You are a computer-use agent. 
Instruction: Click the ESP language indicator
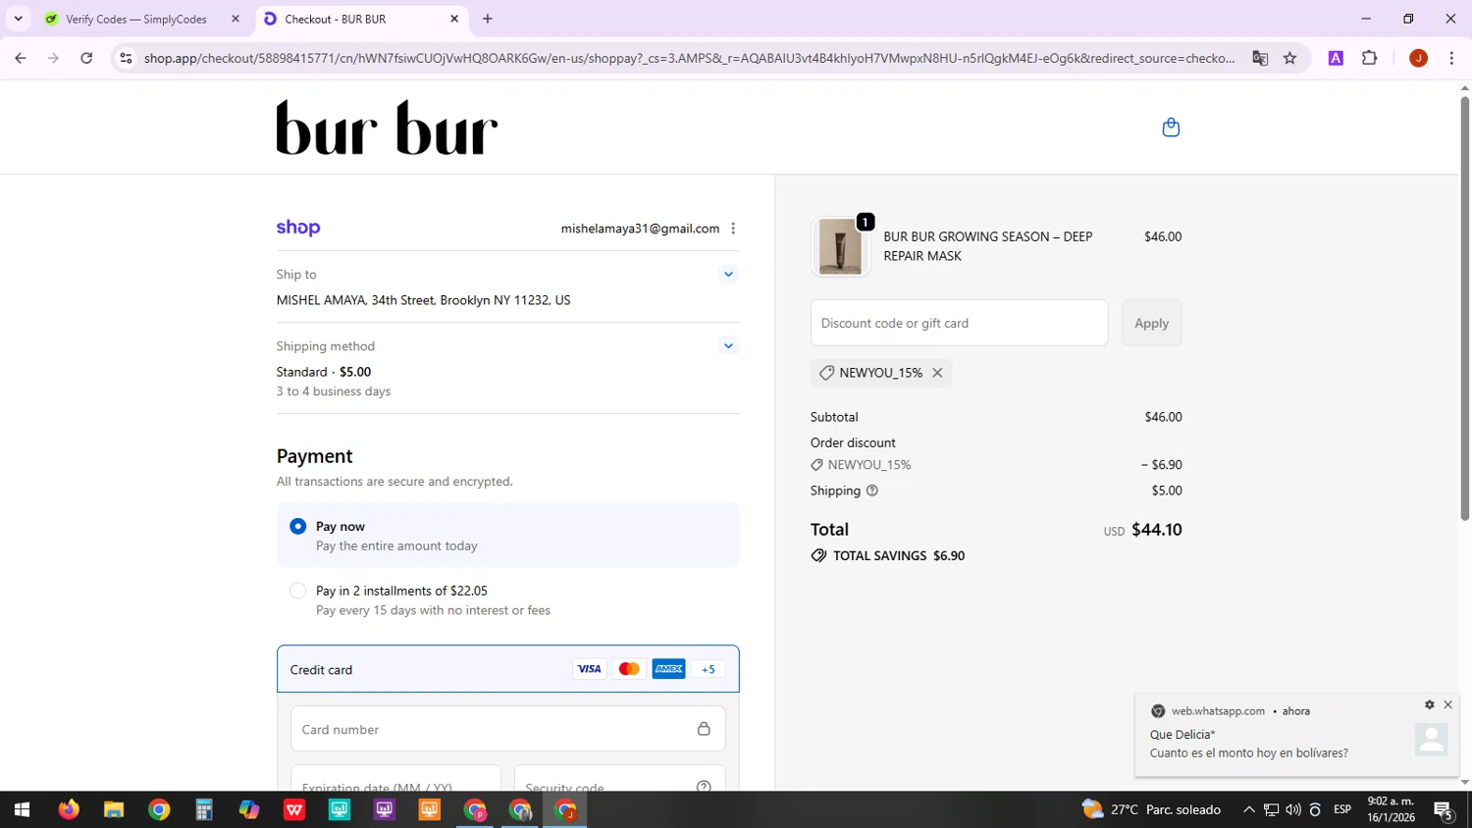[x=1342, y=809]
